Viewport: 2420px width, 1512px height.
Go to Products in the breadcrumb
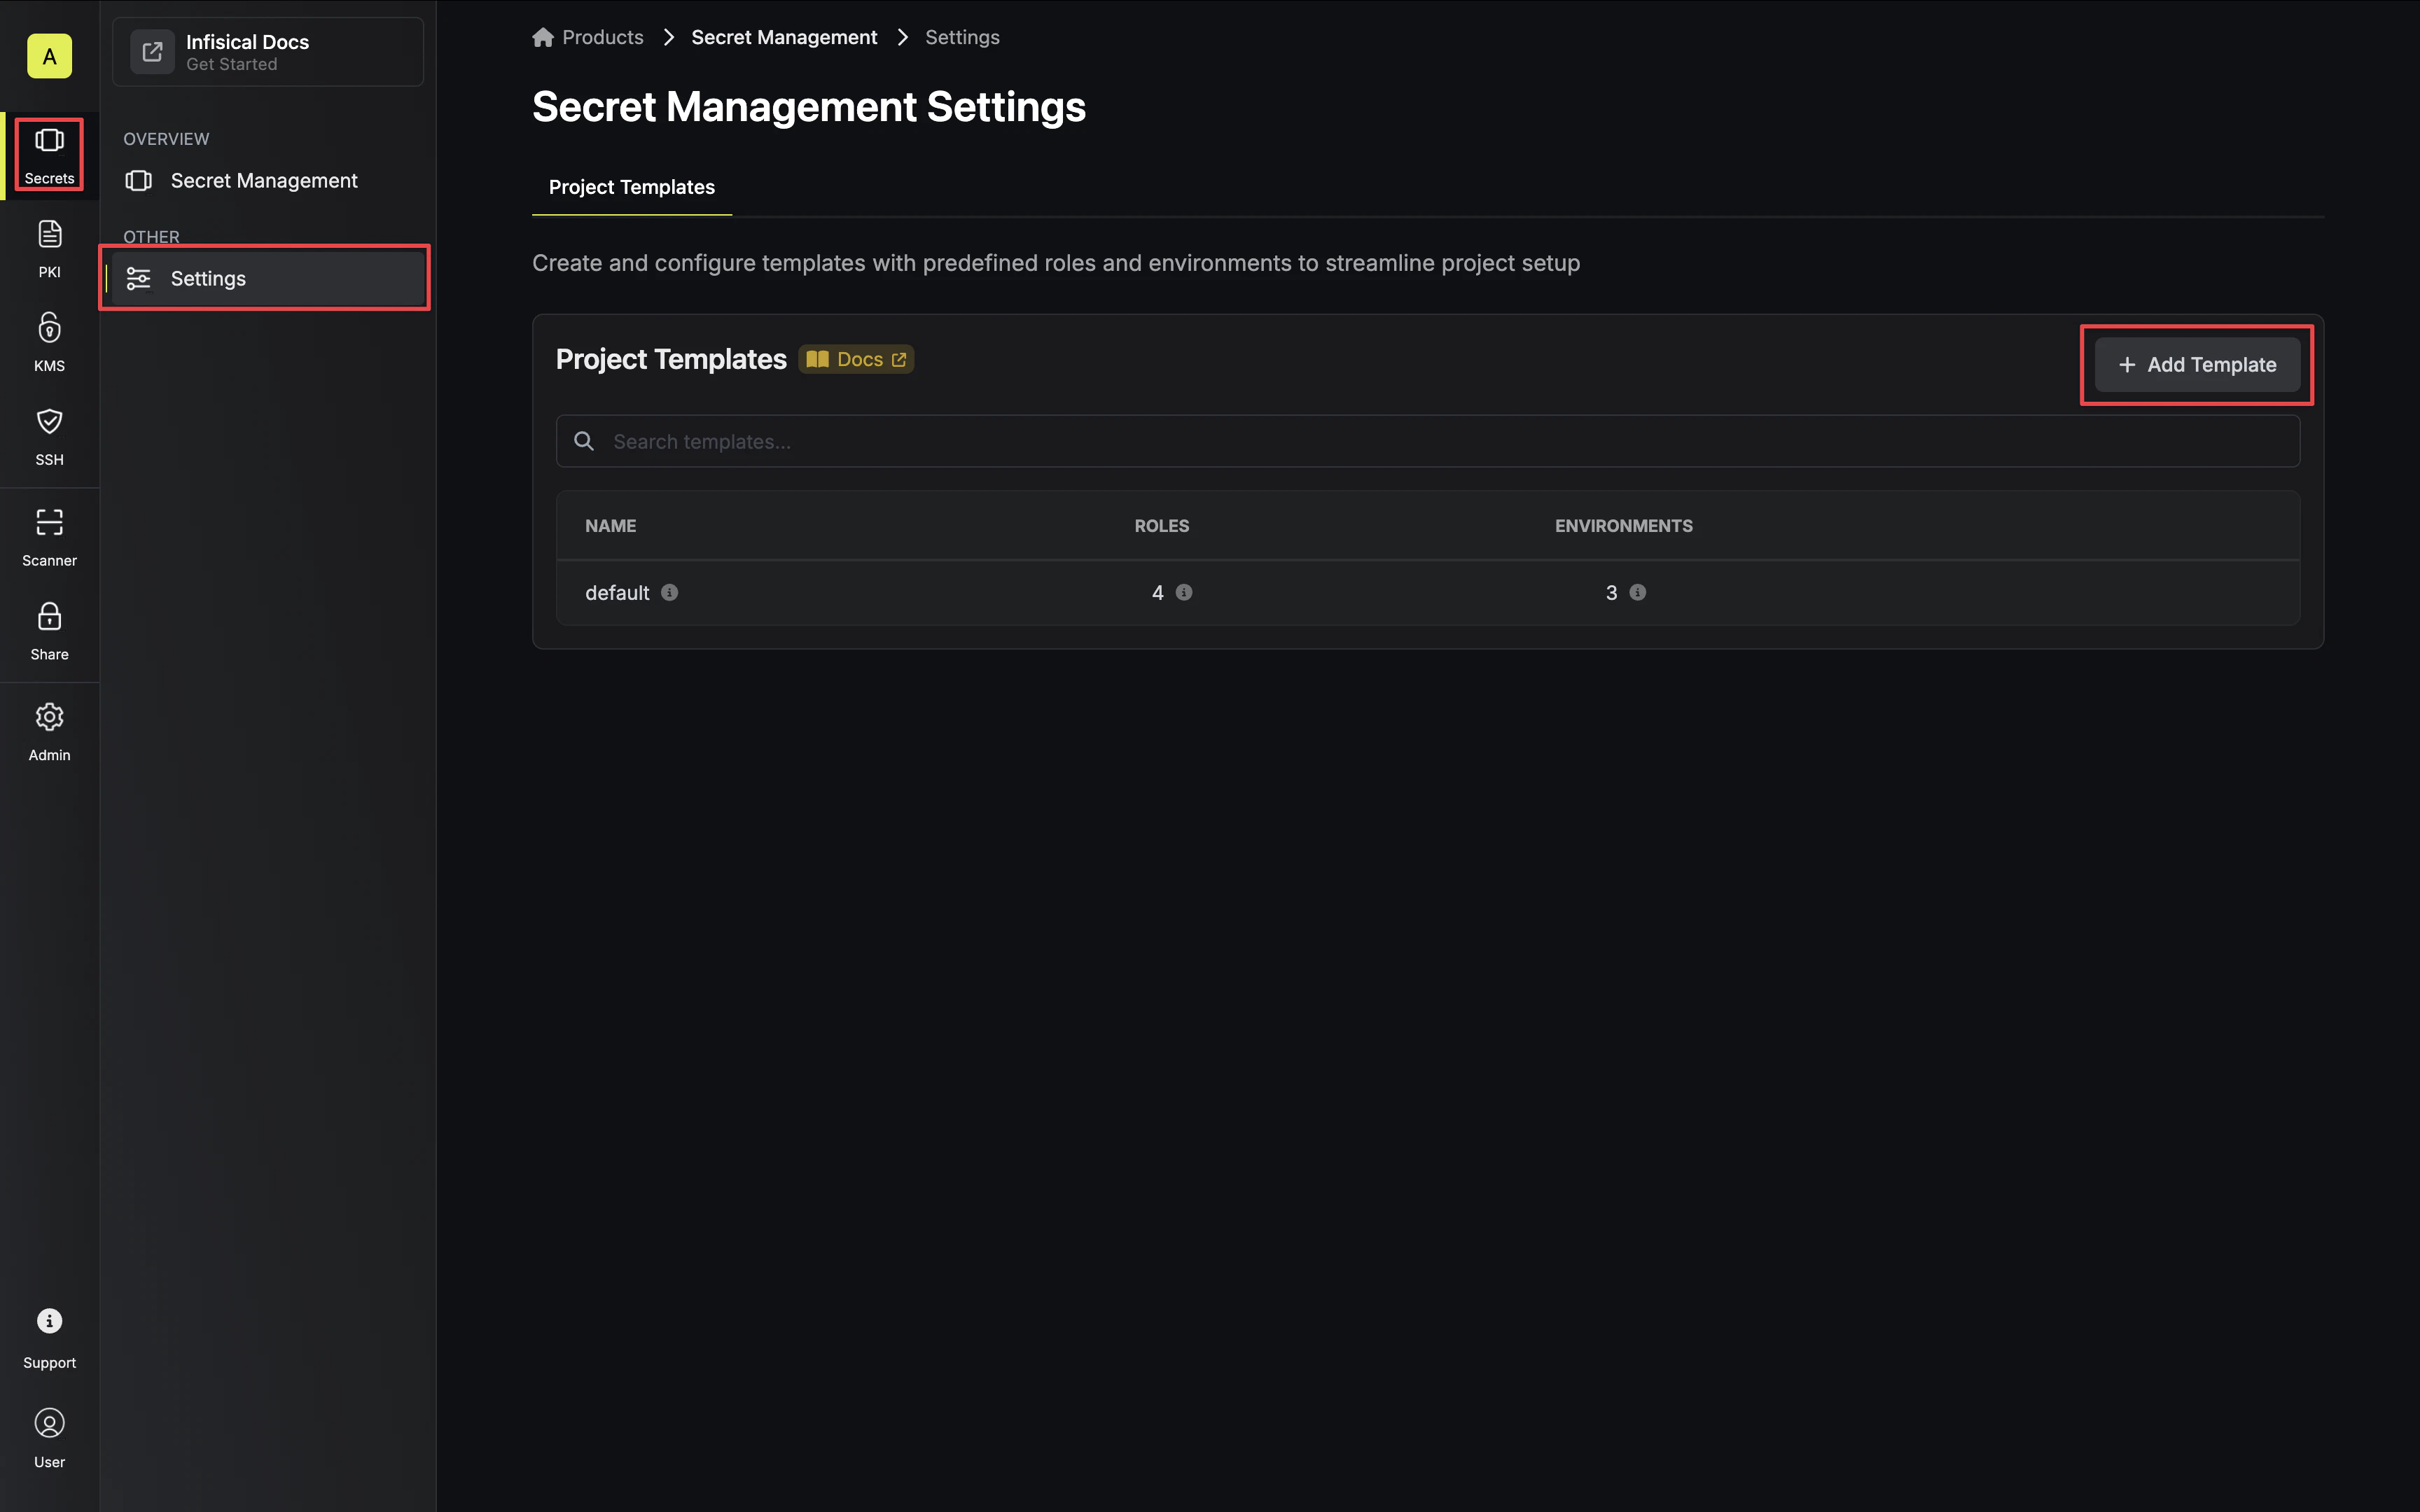pos(603,37)
